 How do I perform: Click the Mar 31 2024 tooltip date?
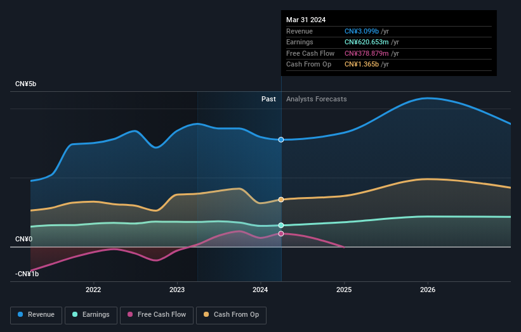306,20
